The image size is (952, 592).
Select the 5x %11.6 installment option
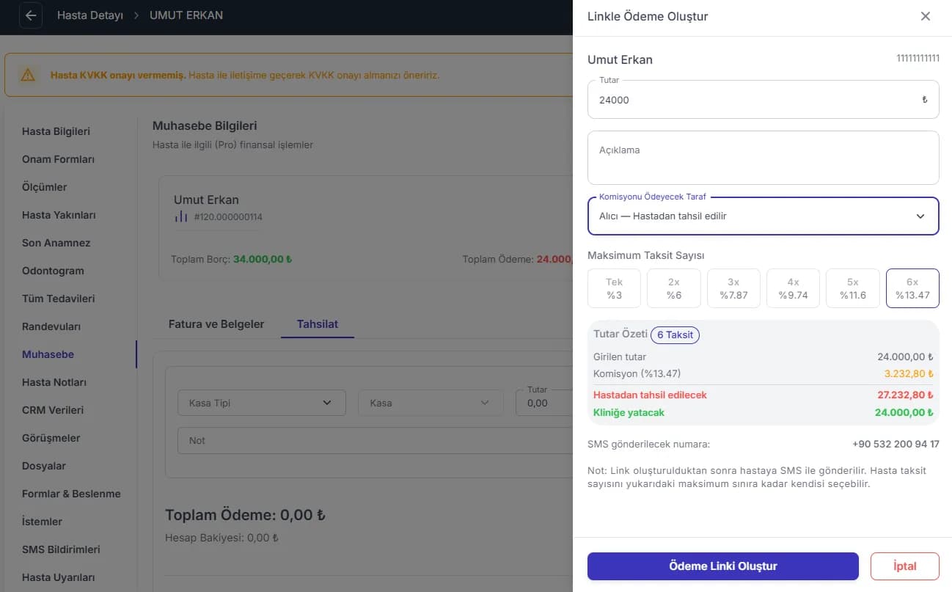pyautogui.click(x=852, y=288)
